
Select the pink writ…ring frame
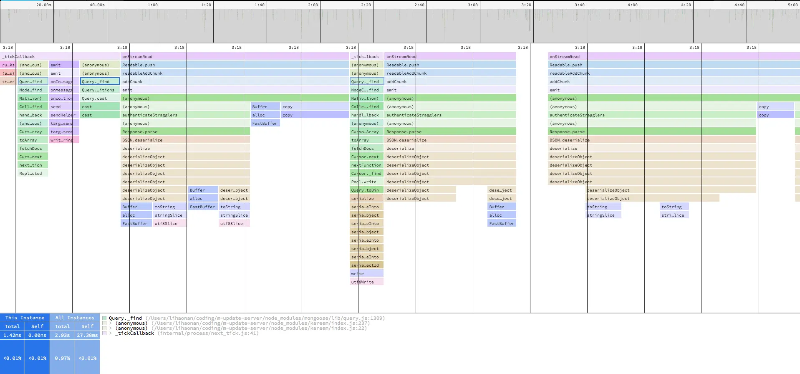pos(64,140)
